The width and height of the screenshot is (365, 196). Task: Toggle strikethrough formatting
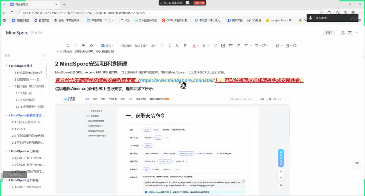(185, 46)
